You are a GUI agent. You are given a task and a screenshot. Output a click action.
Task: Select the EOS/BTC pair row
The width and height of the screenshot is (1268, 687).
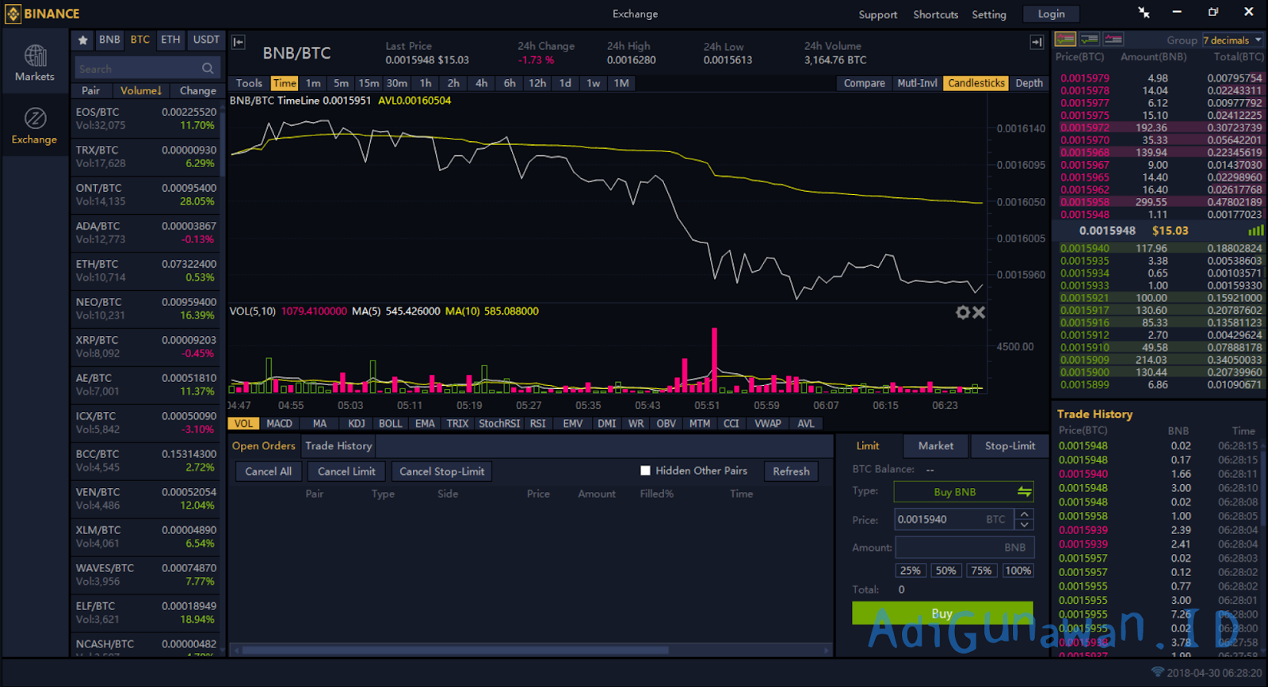pos(146,119)
